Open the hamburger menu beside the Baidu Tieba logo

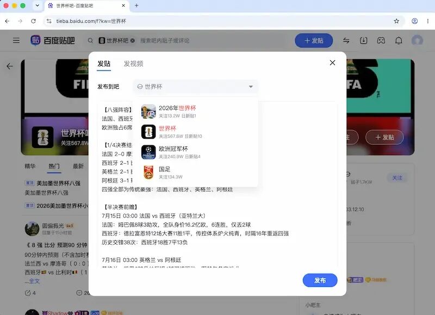16,41
